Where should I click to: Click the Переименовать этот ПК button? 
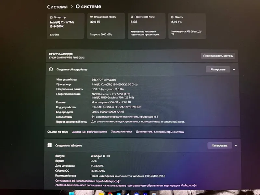coord(218,56)
